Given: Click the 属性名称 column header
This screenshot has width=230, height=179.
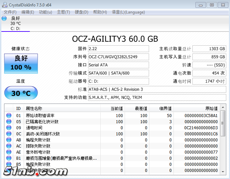Looking at the screenshot, I should (62, 109).
